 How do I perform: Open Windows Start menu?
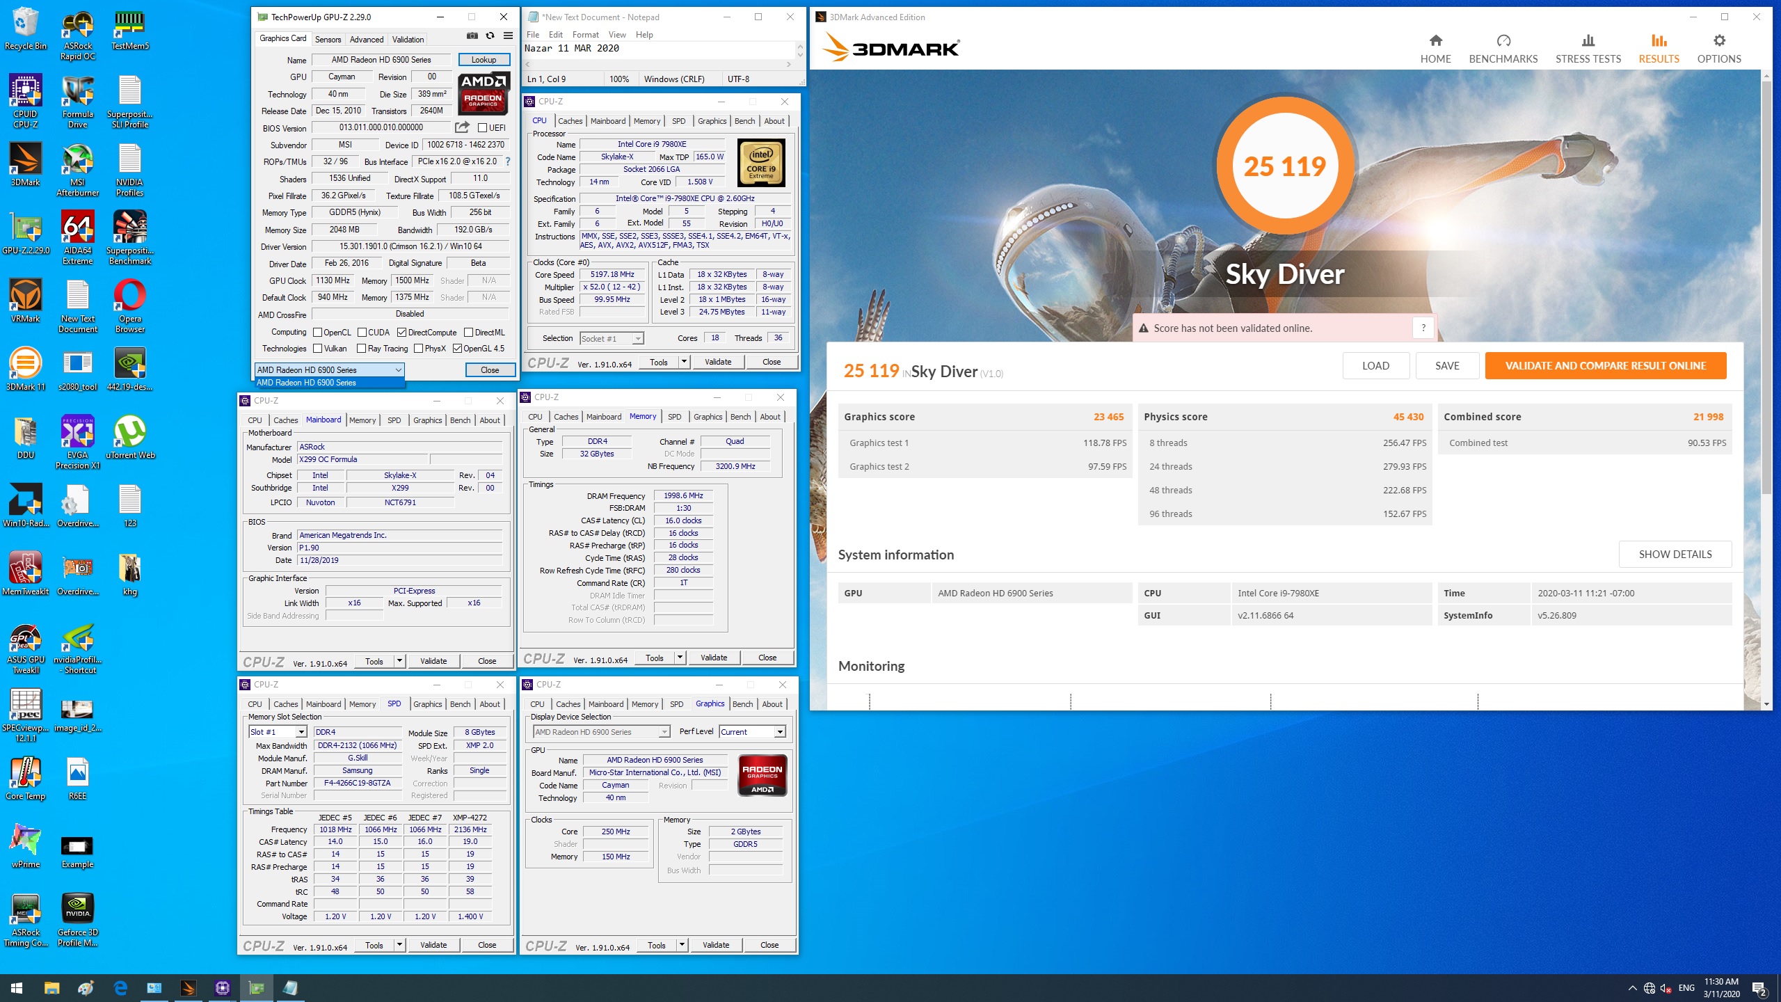click(x=17, y=988)
